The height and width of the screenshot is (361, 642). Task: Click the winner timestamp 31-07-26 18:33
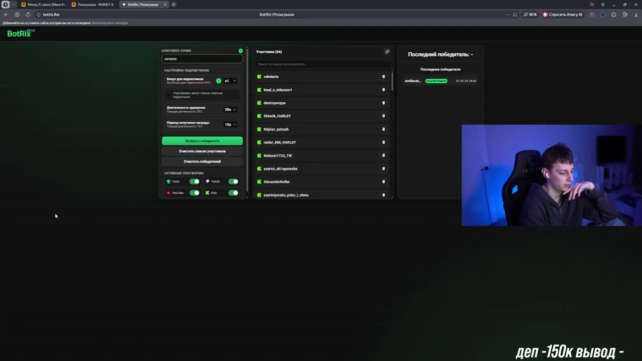click(466, 81)
